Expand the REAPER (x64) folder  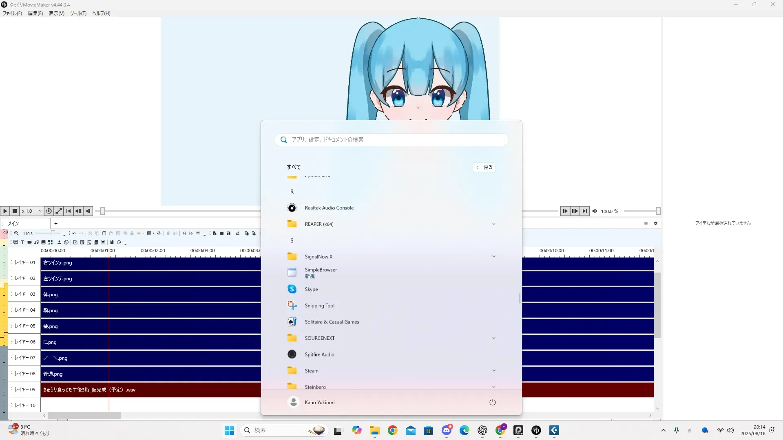click(x=493, y=224)
